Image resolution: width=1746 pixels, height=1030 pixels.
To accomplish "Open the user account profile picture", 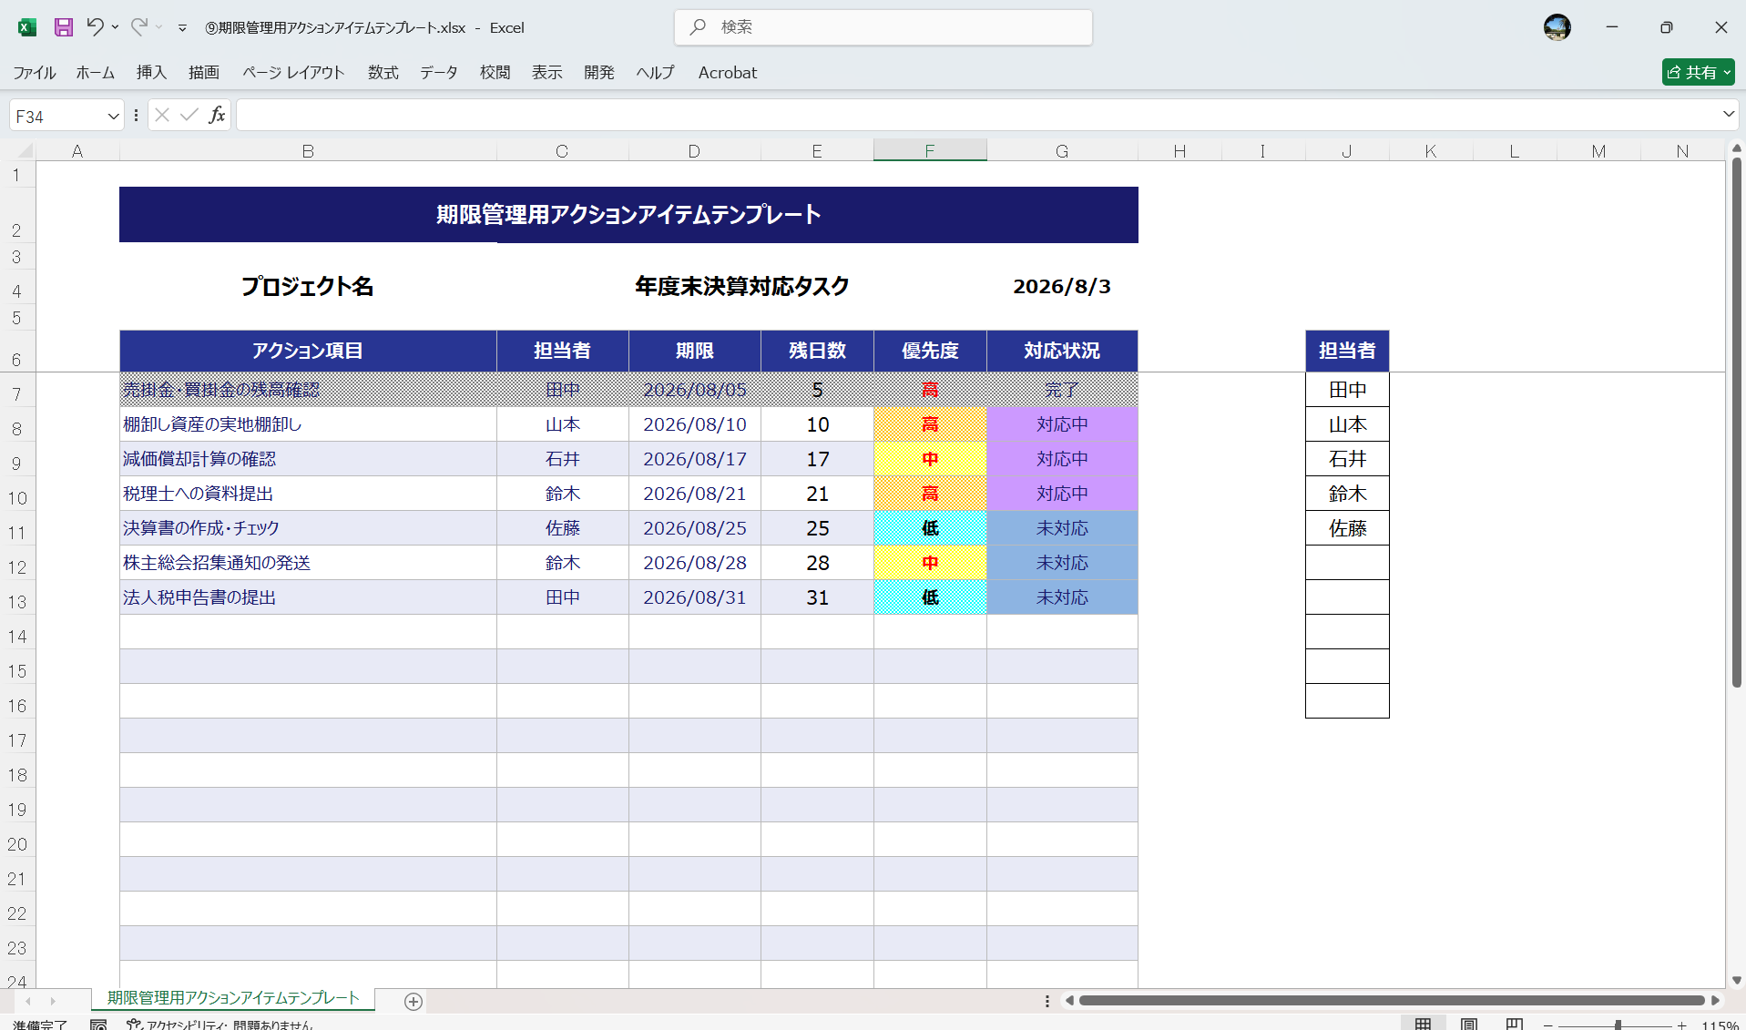I will point(1557,27).
